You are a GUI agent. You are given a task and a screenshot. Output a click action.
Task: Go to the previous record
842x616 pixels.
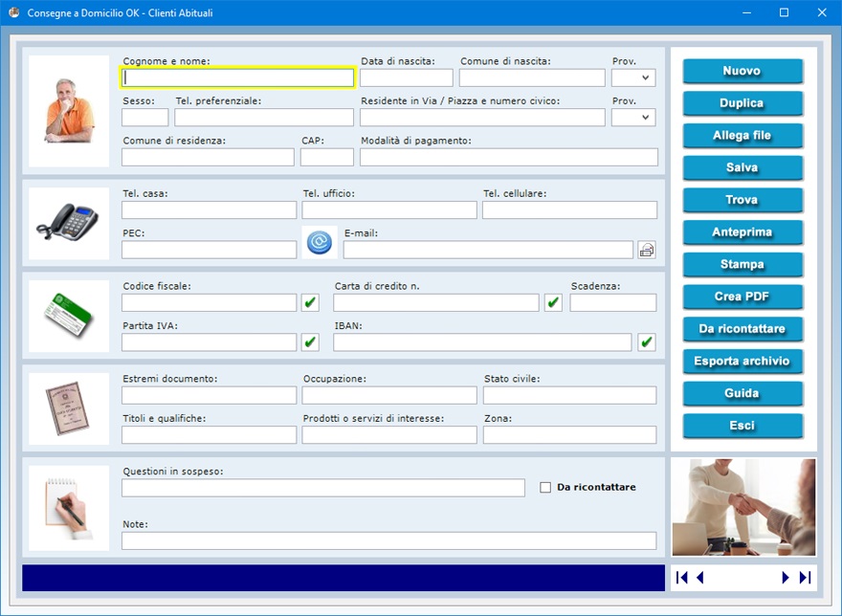[x=700, y=578]
